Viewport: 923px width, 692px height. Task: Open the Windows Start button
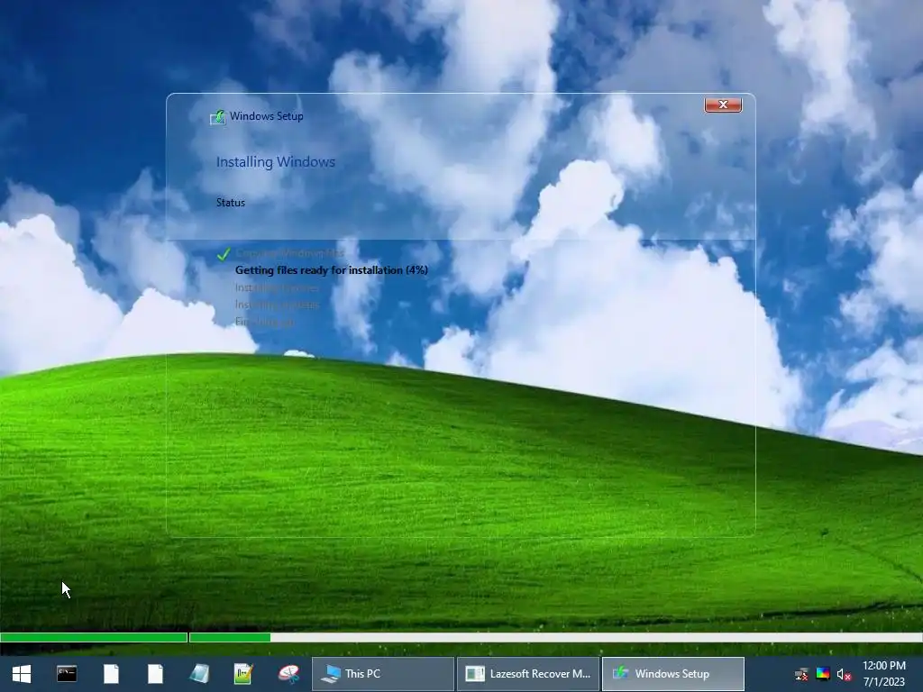(22, 674)
